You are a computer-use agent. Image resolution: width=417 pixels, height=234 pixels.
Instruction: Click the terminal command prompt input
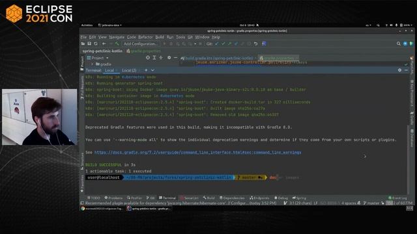[x=285, y=177]
